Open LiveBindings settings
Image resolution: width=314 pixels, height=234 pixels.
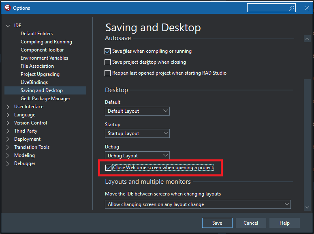pos(34,82)
